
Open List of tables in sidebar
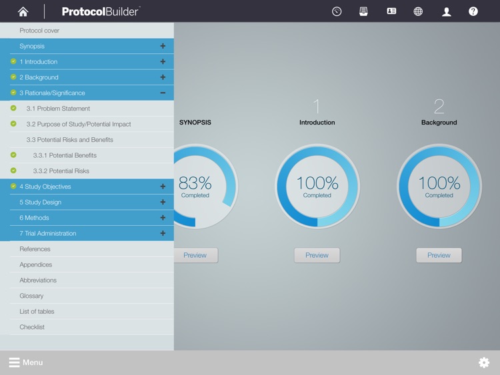coord(87,311)
